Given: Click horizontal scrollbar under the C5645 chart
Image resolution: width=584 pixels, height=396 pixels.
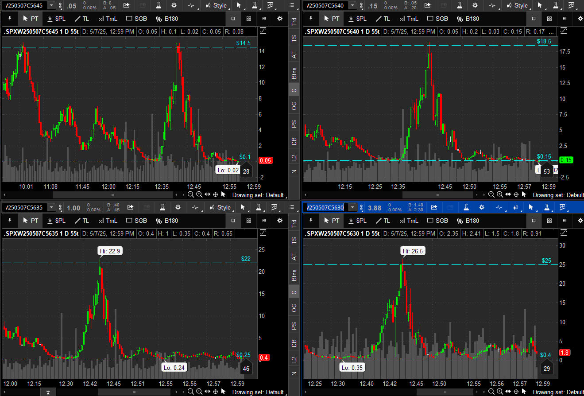Looking at the screenshot, I should pos(112,194).
